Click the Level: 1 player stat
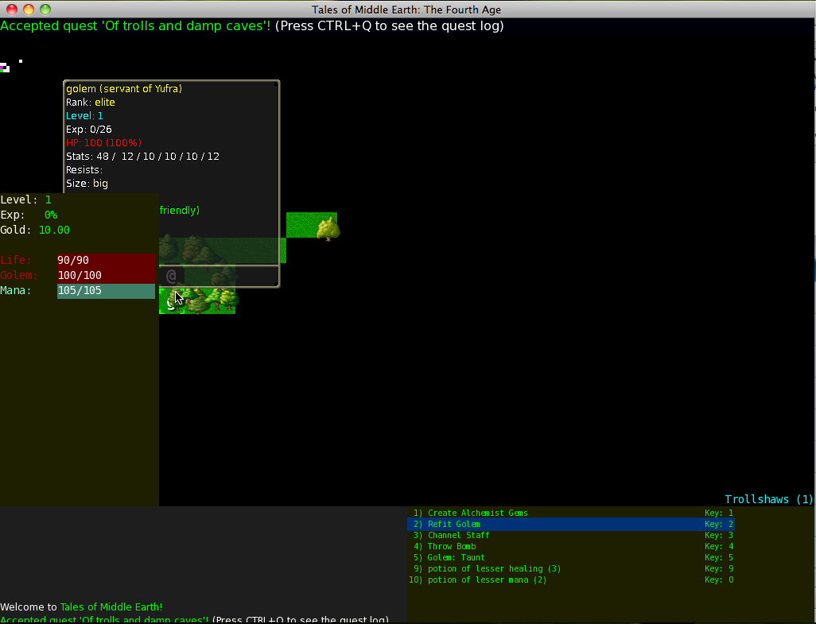 (26, 200)
